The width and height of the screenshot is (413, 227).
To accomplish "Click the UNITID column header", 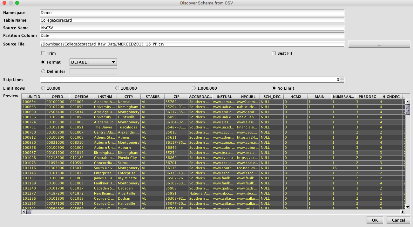I will (34, 96).
